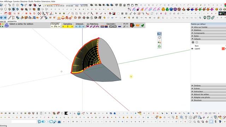226x127 pixels.
Task: Click the magnifier icon in bottom toolbar
Action: 181,117
